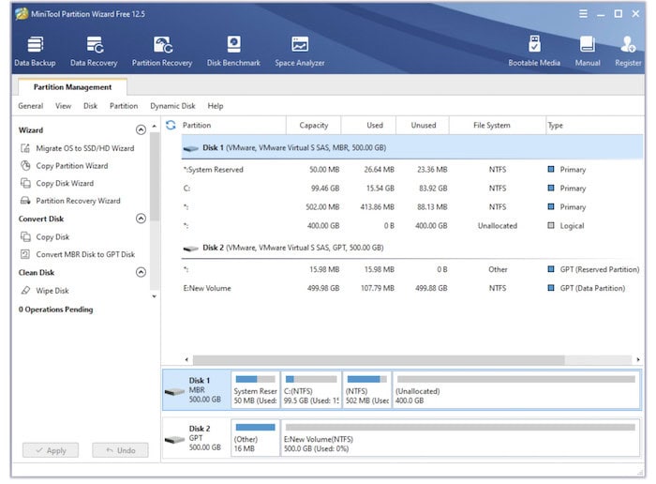Sort by the File System column header

point(498,125)
